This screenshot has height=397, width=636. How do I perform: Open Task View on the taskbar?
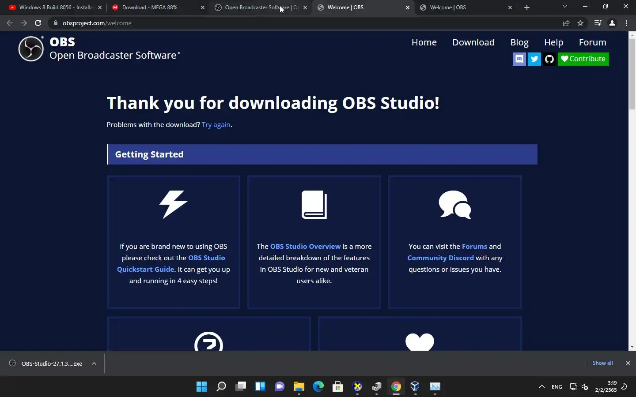tap(241, 387)
